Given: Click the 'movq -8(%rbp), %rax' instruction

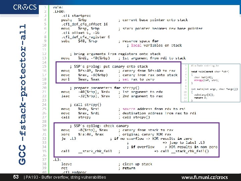Looking at the screenshot, I should (x=84, y=130).
